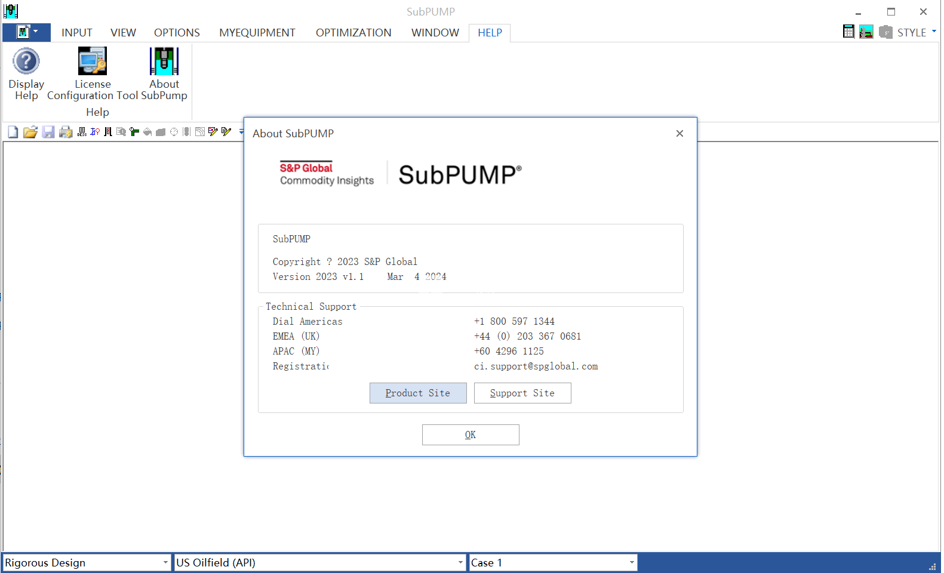
Task: Click the APAC (MY) label
Action: pos(296,351)
